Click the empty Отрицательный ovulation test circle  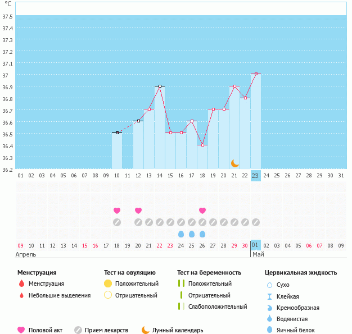(x=108, y=295)
